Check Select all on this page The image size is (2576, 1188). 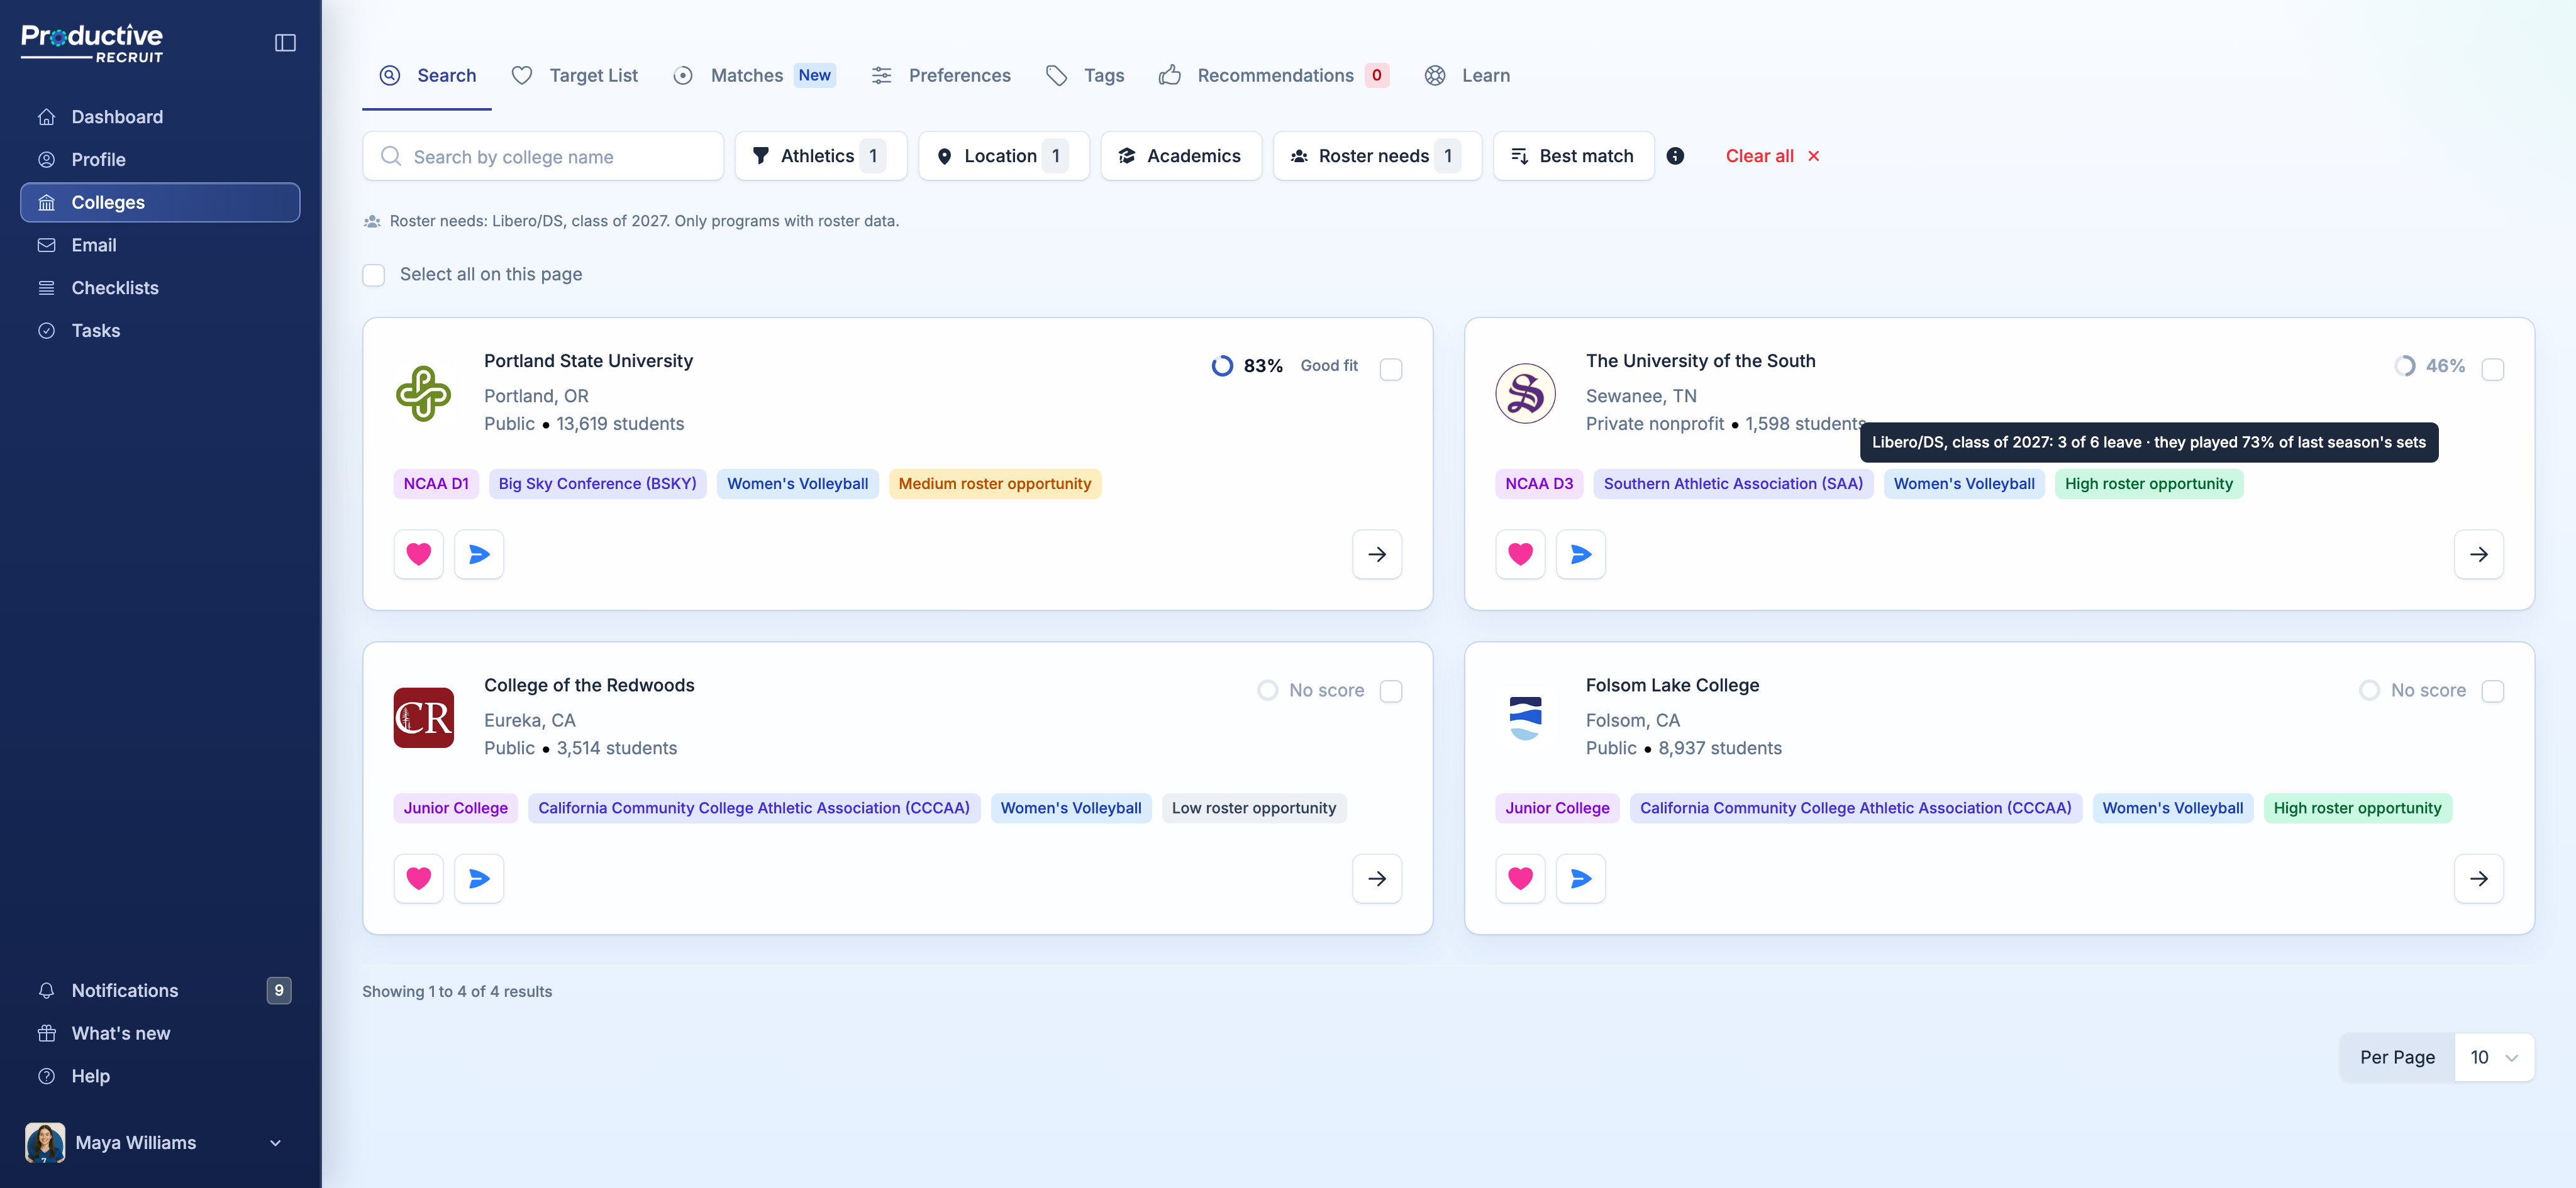pos(374,275)
